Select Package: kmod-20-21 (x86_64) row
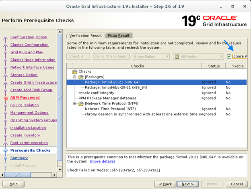The image size is (251, 189). pyautogui.click(x=156, y=82)
